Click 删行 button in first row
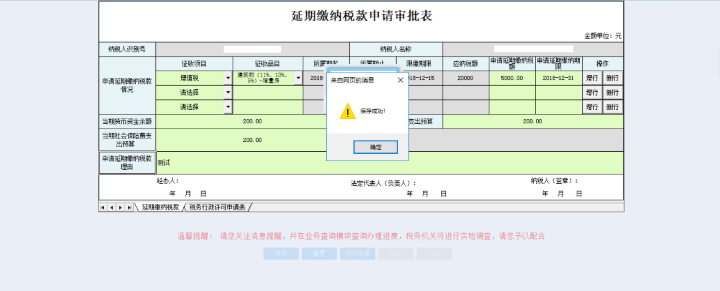The height and width of the screenshot is (291, 720). click(x=613, y=78)
